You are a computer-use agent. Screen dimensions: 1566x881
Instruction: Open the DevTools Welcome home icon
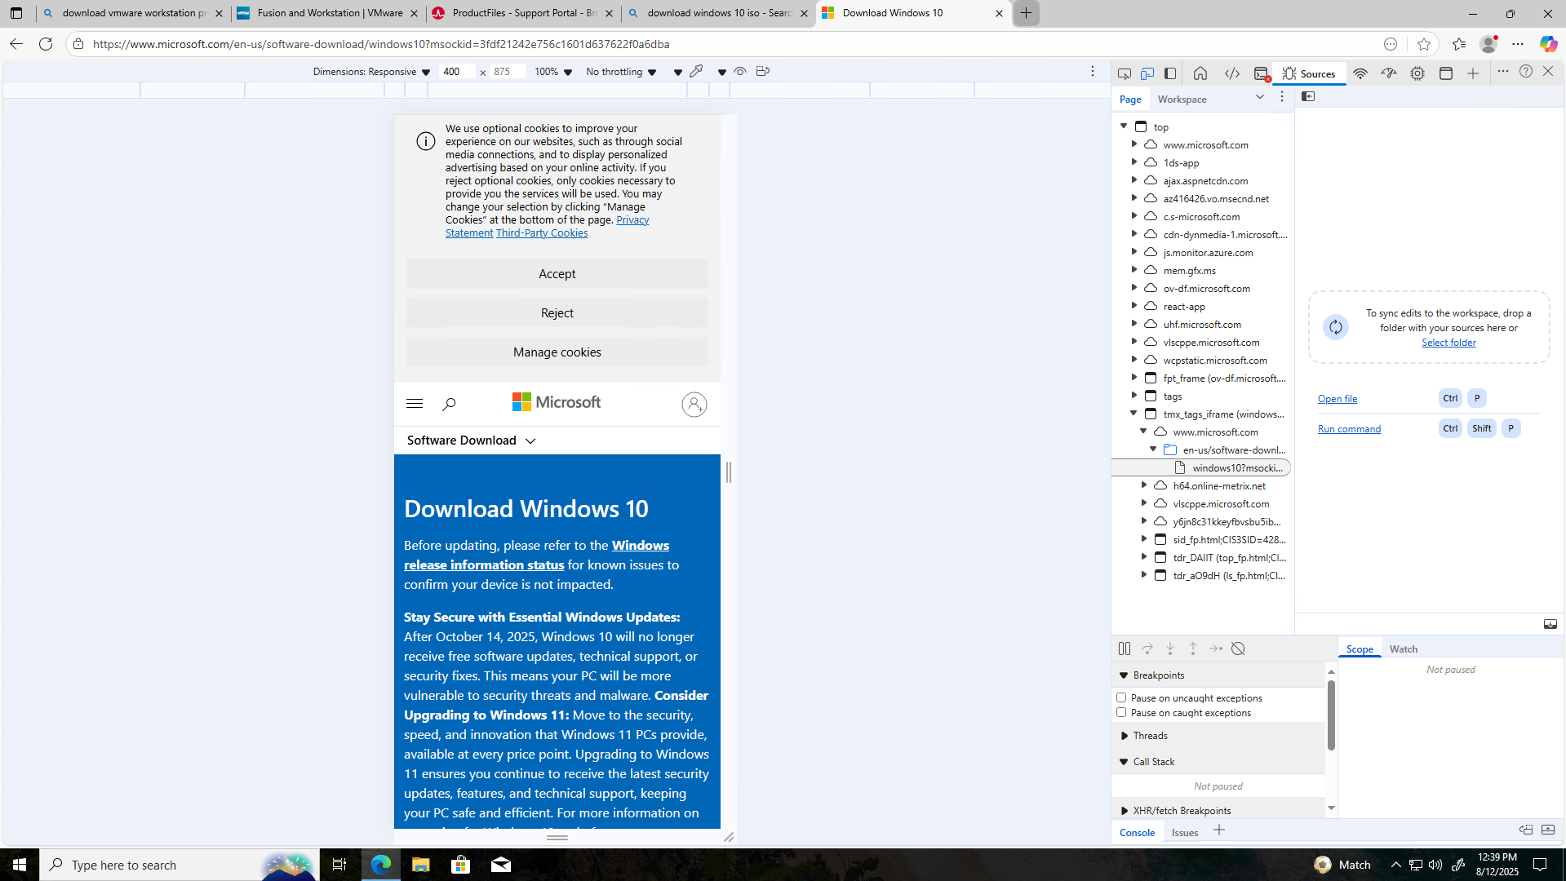click(x=1200, y=73)
